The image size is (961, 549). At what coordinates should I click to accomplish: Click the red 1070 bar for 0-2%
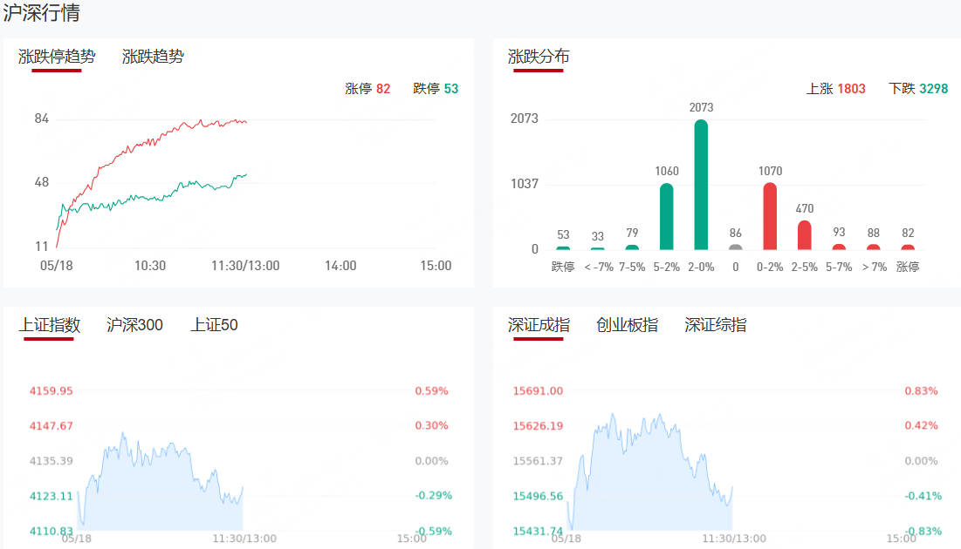[x=770, y=216]
